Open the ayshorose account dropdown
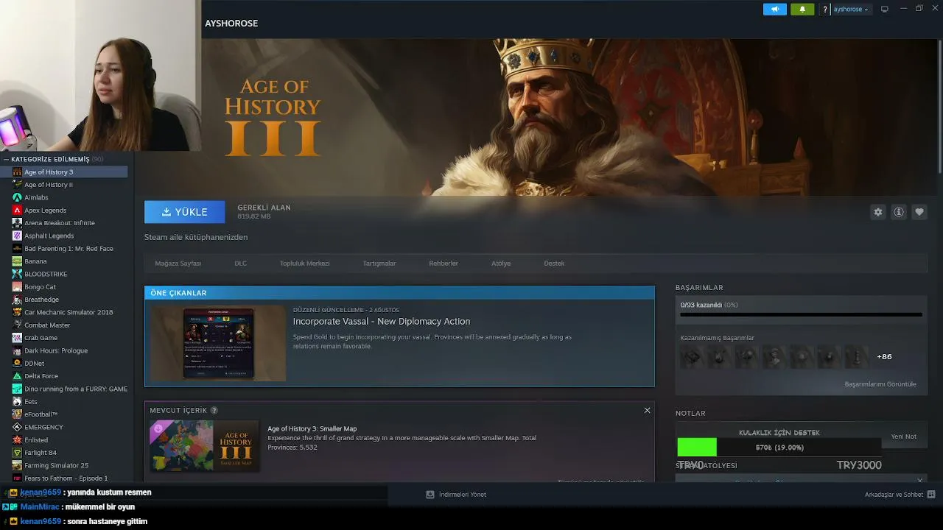The image size is (943, 530). tap(851, 10)
